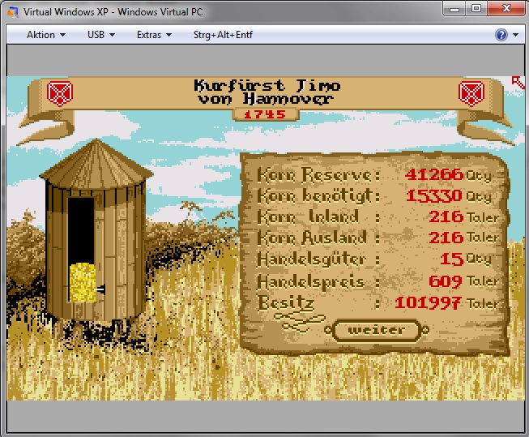Click the left red coat of arms
The height and width of the screenshot is (437, 529).
(58, 93)
